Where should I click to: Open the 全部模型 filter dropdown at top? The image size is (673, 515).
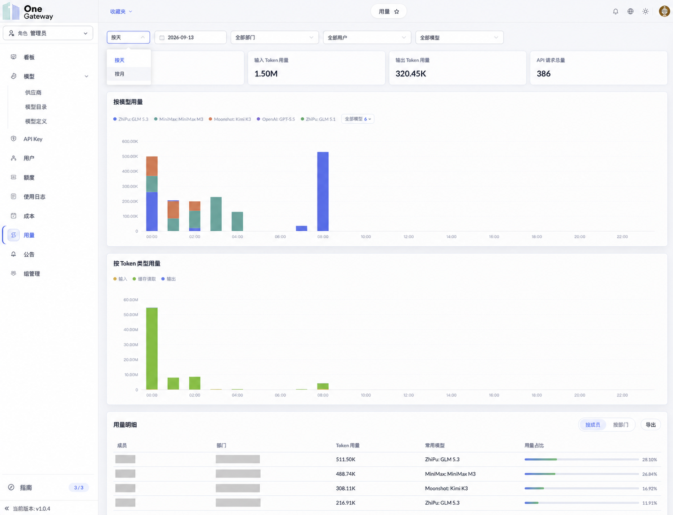click(459, 38)
